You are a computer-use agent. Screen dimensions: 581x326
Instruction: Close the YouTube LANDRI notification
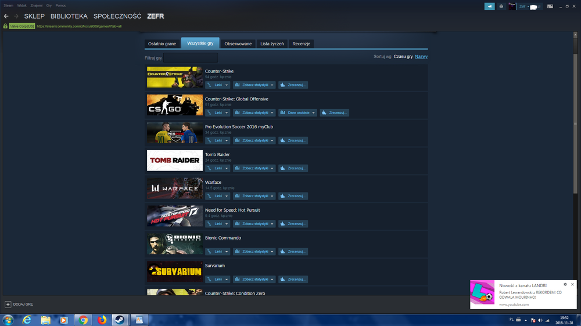click(572, 285)
